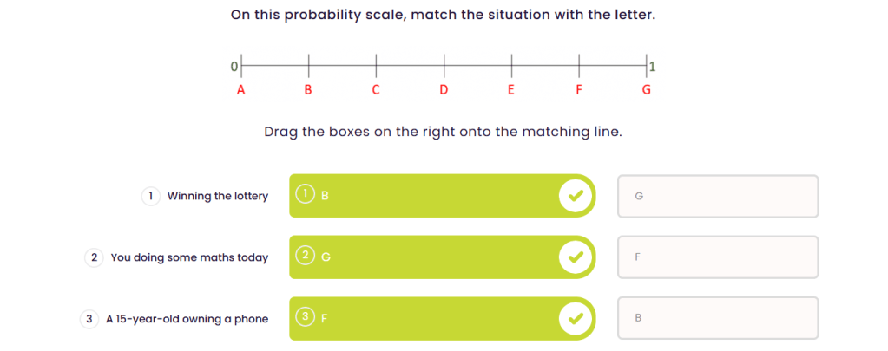Click the red letter A on the scale
The image size is (888, 351).
tap(240, 89)
